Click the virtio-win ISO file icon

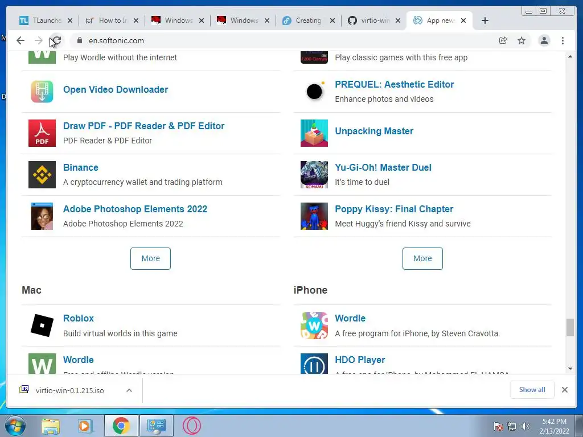24,389
